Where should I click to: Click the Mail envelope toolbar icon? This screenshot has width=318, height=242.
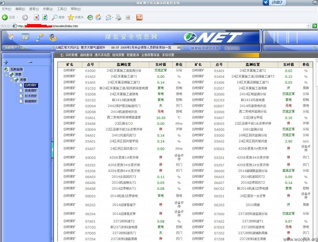(x=108, y=17)
